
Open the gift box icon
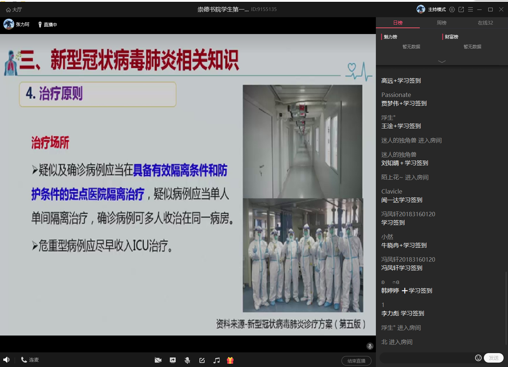click(230, 360)
